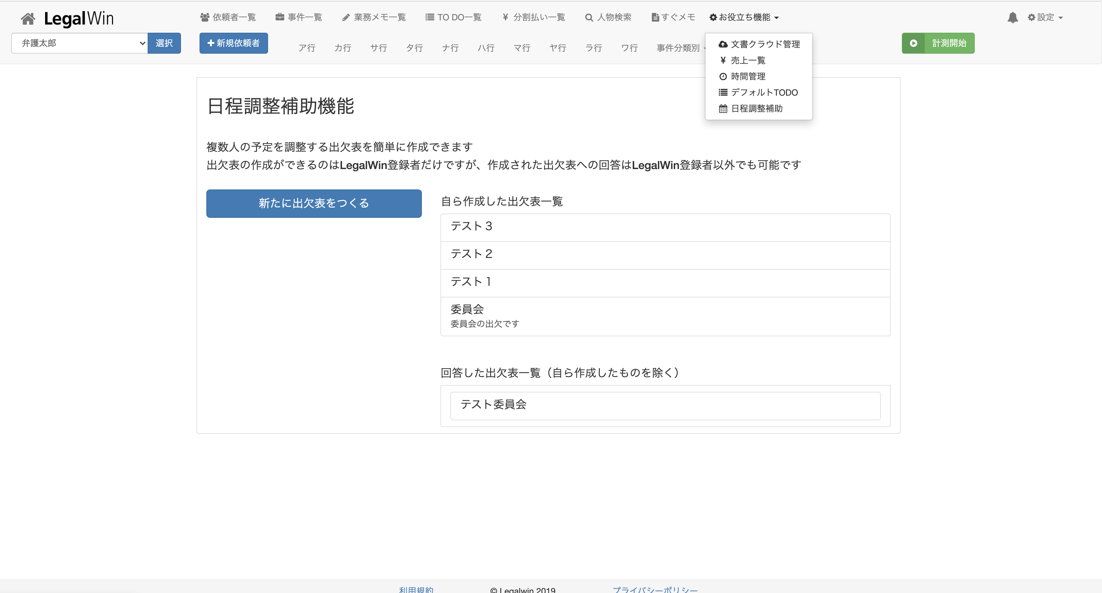Open 依頼者一覧 with people icon

pos(228,18)
